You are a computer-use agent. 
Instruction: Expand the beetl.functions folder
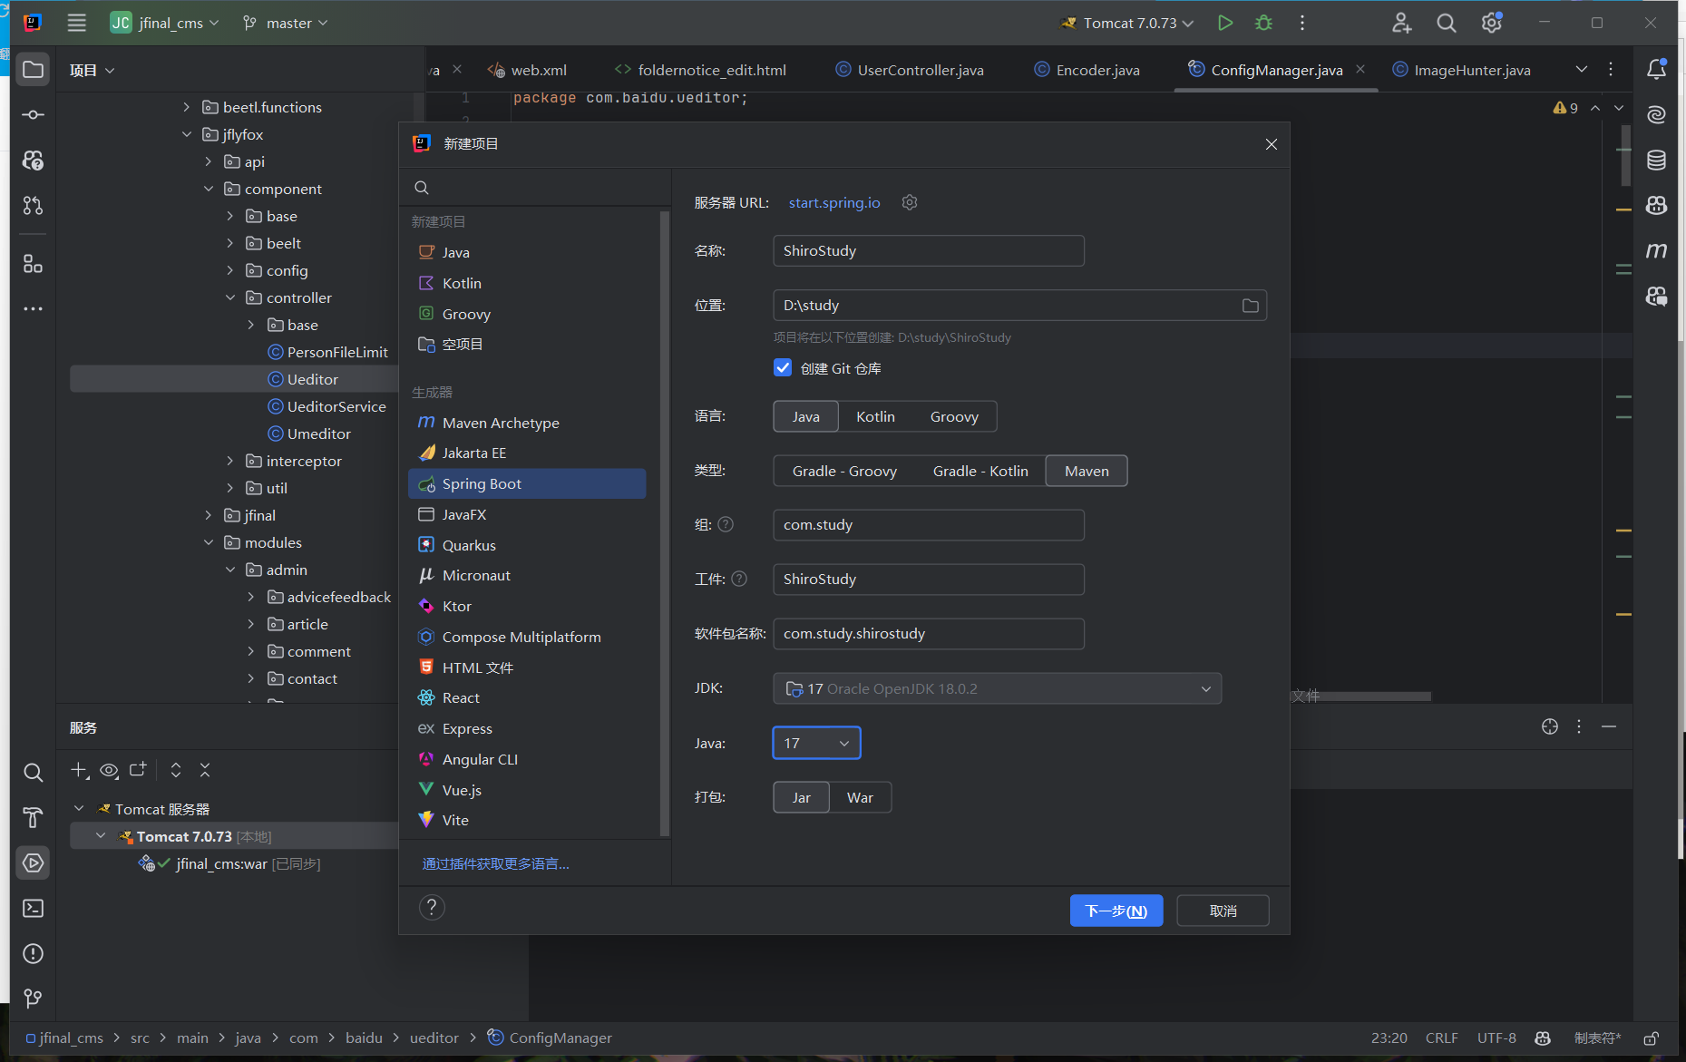pyautogui.click(x=187, y=107)
